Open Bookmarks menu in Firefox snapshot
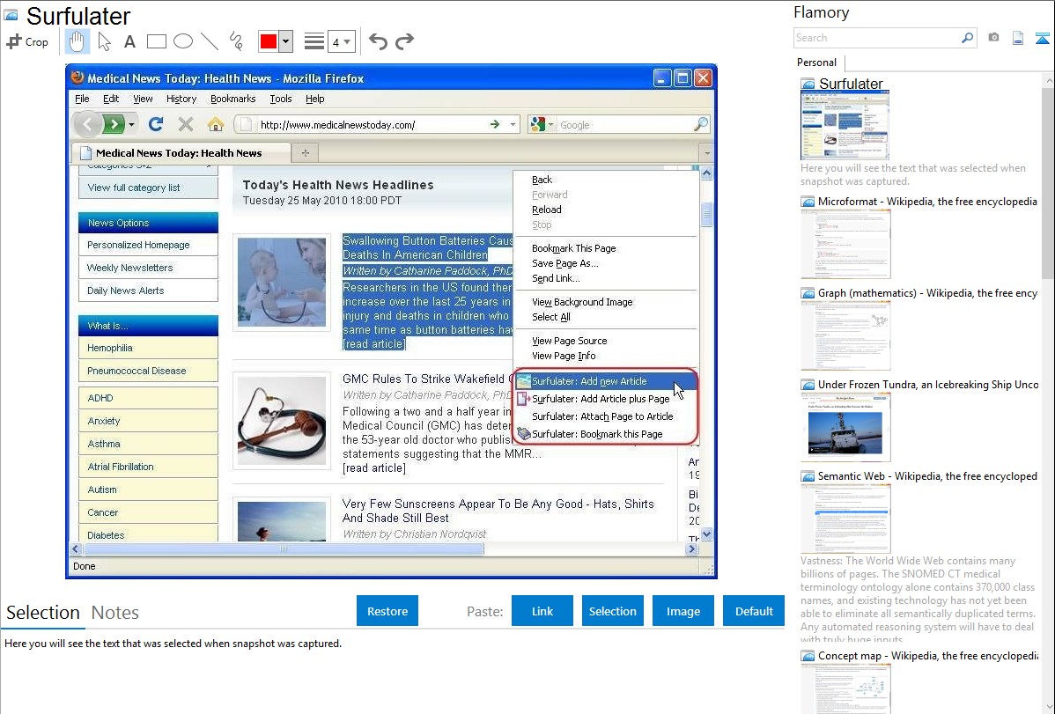 pyautogui.click(x=232, y=99)
